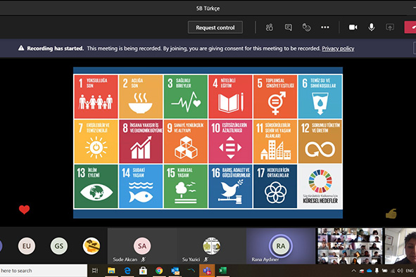The height and width of the screenshot is (277, 416).
Task: Click goal 3 Sağlıklı Bireyler tile
Action: click(x=186, y=97)
